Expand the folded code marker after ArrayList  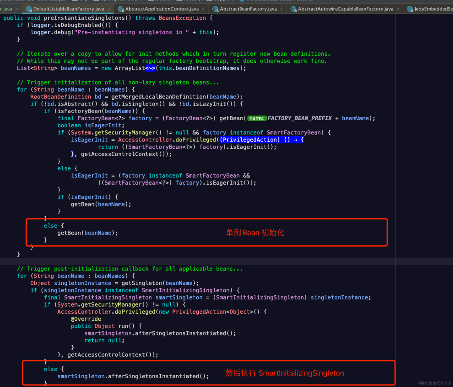point(150,68)
